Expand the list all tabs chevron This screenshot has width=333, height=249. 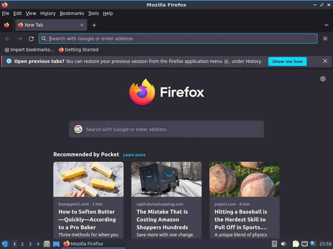(326, 25)
